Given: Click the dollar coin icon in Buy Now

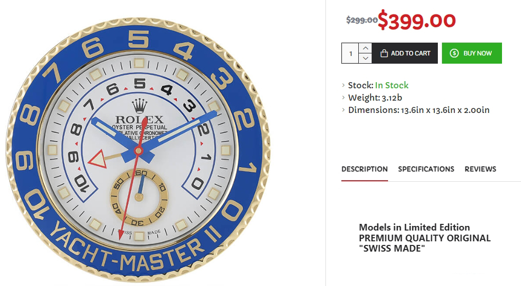Looking at the screenshot, I should pos(454,53).
